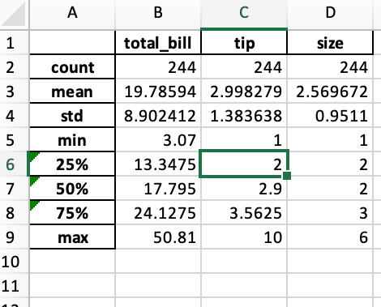The image size is (381, 307).
Task: Select column C header
Action: [244, 14]
